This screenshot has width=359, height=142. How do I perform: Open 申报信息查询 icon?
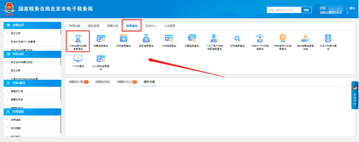(123, 38)
